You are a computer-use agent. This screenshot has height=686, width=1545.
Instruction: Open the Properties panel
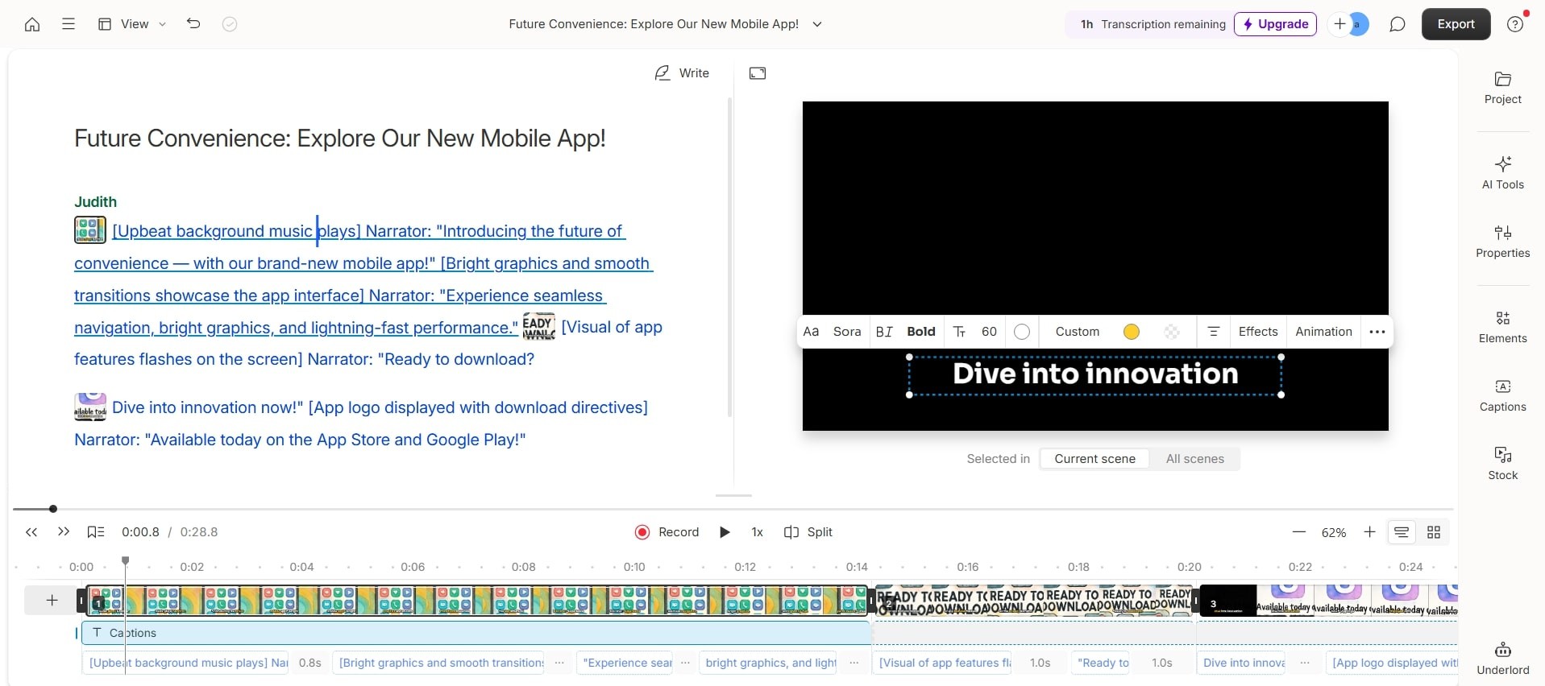pos(1502,242)
